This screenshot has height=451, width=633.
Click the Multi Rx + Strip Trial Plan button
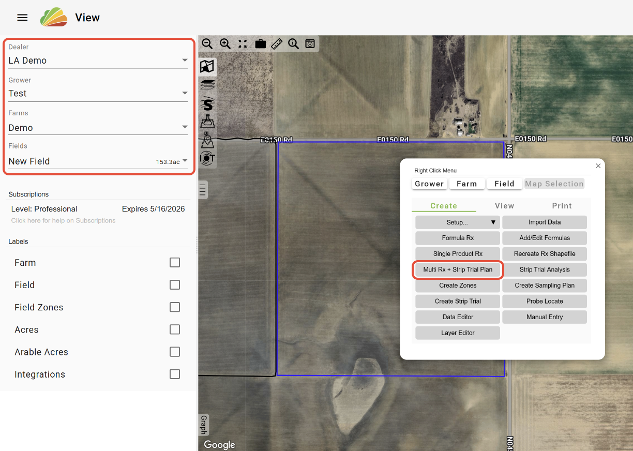(458, 270)
